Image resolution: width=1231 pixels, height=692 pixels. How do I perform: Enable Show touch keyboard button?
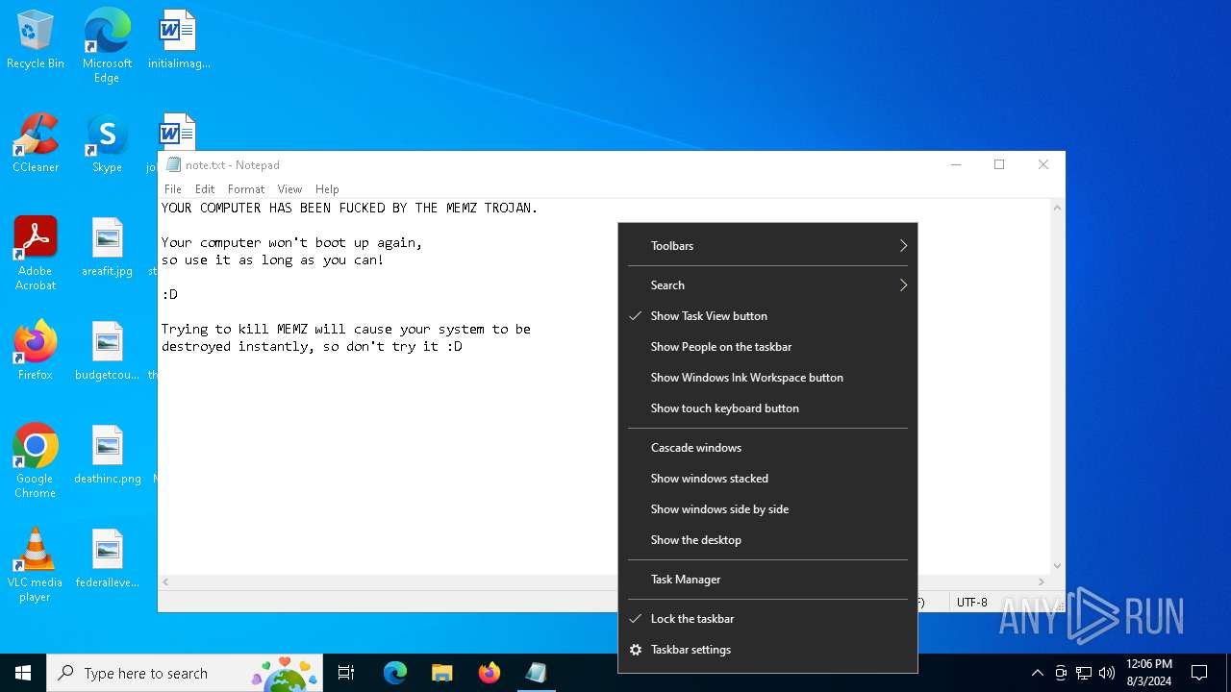pos(767,408)
